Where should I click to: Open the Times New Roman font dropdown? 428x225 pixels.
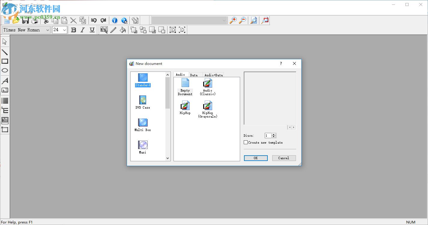tap(47, 30)
